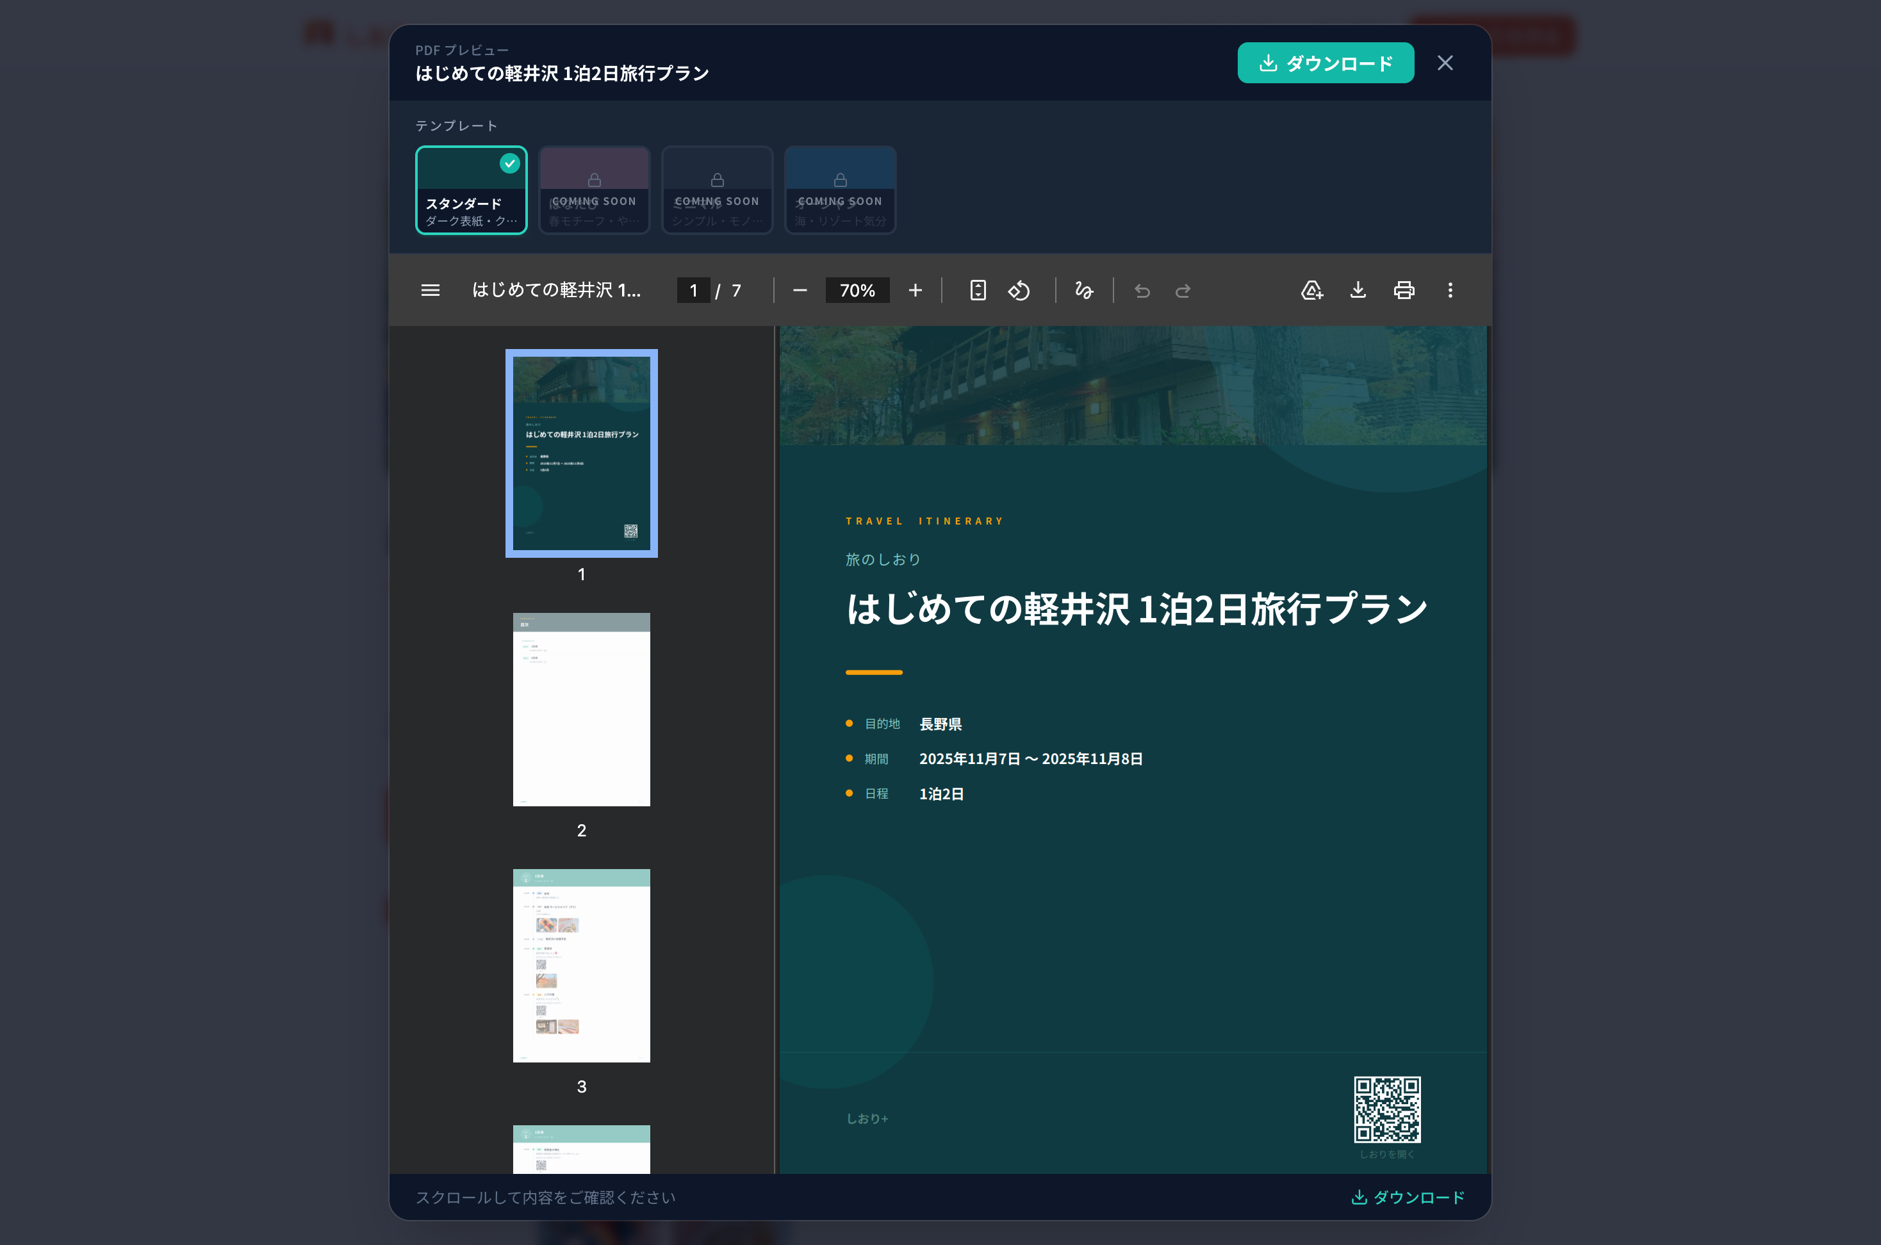Click the しおりを開く caption under QR
The width and height of the screenshot is (1881, 1245).
[1387, 1155]
